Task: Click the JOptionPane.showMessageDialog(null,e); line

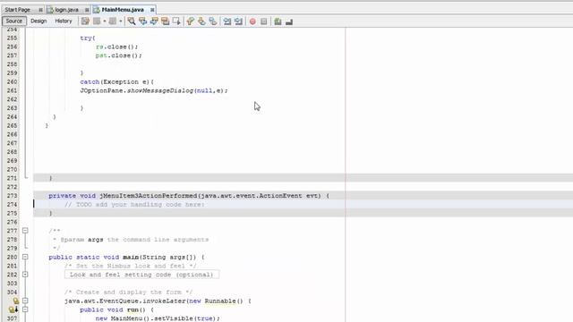Action: click(x=154, y=90)
